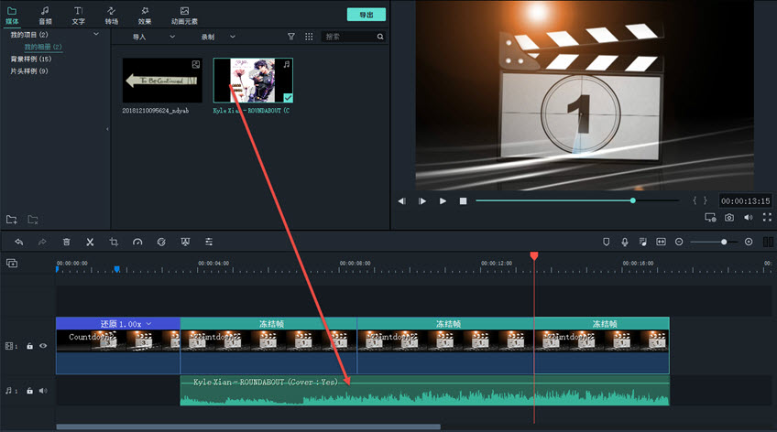This screenshot has width=777, height=432.
Task: Click the voiceover microphone icon
Action: 625,242
